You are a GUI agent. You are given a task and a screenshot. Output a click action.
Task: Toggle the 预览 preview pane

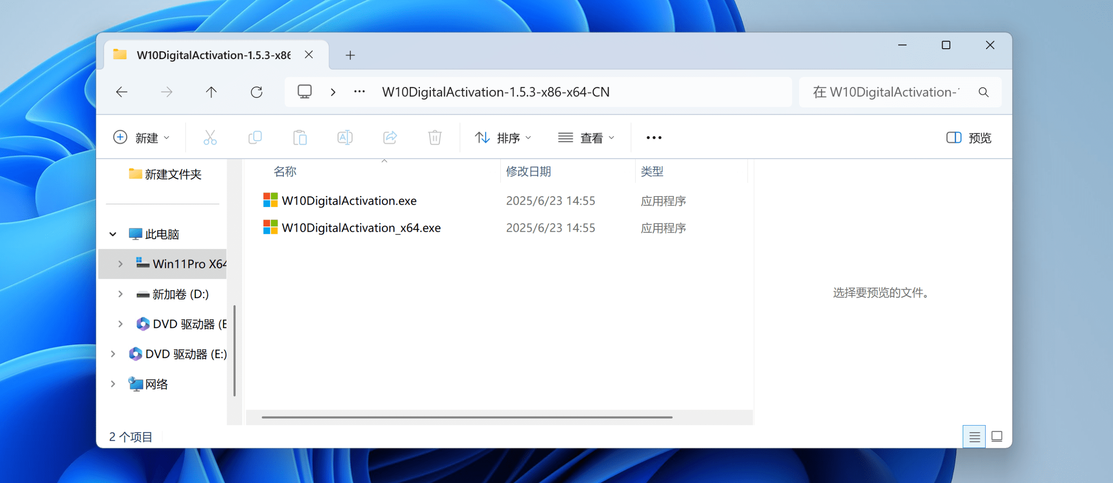pyautogui.click(x=969, y=138)
